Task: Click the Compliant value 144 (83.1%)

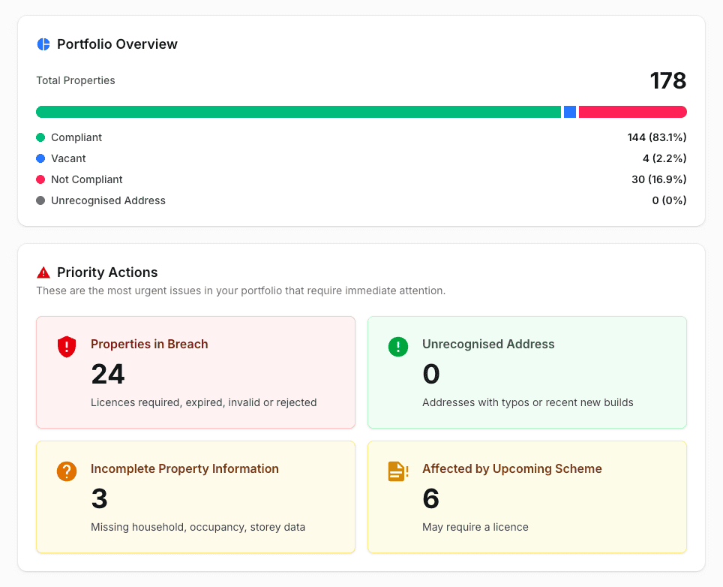Action: point(657,137)
